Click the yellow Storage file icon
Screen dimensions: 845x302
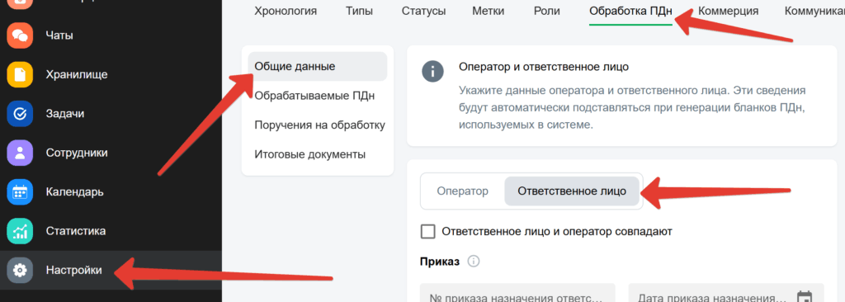[20, 74]
